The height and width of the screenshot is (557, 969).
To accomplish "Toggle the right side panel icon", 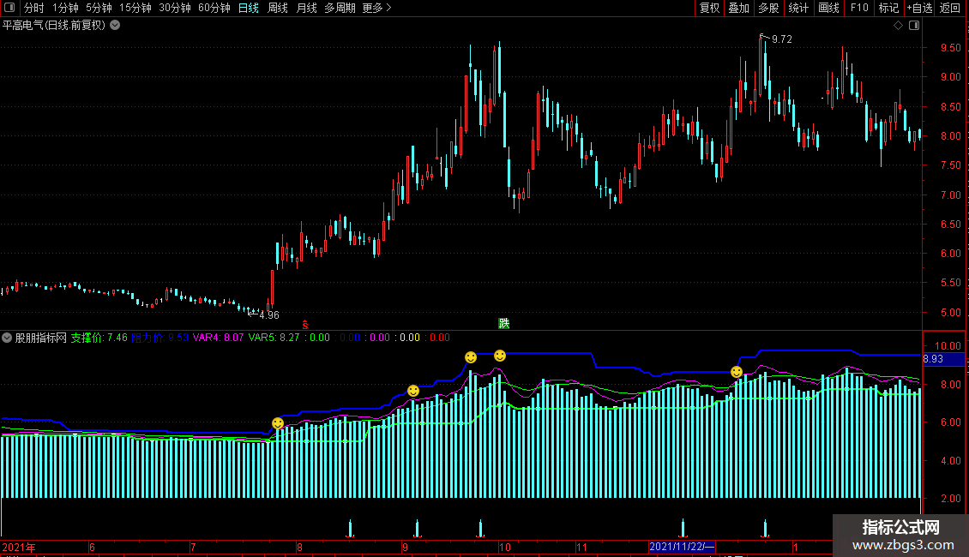I will point(914,26).
